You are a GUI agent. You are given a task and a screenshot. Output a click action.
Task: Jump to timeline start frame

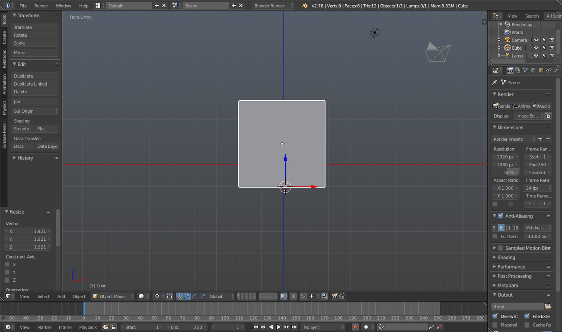255,327
